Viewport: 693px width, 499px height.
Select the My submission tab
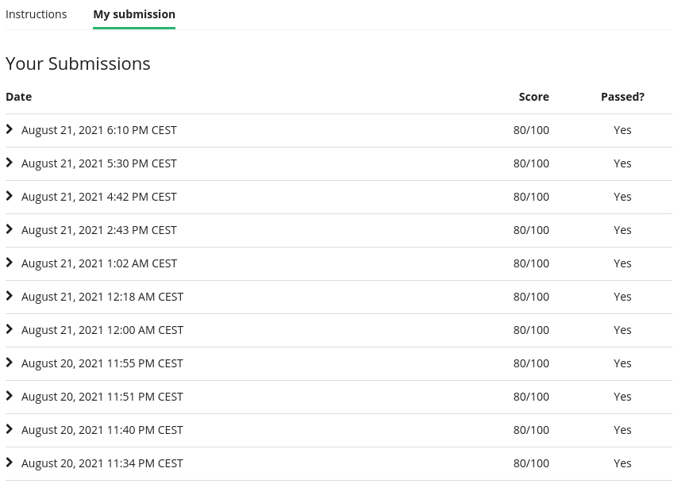pyautogui.click(x=134, y=14)
